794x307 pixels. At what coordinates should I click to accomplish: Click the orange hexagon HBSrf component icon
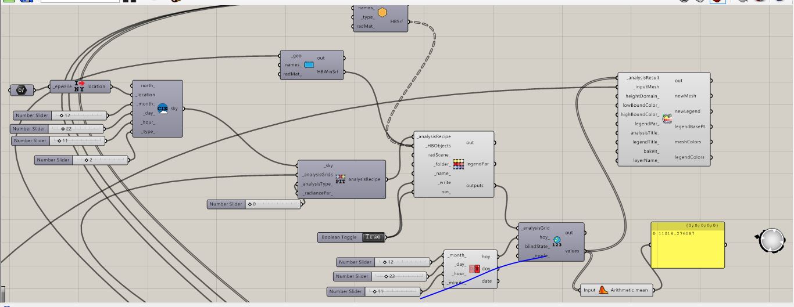coord(382,13)
